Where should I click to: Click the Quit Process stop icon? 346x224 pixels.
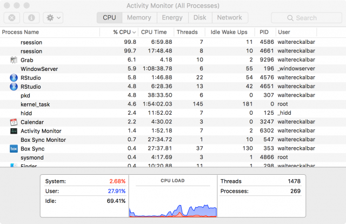pyautogui.click(x=12, y=18)
